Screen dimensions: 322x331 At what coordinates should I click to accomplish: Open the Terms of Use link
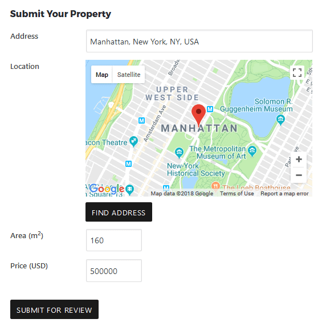click(237, 194)
